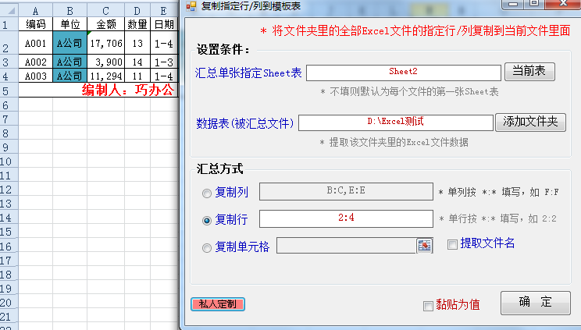The width and height of the screenshot is (581, 330).
Task: Select the 复制行 radio button
Action: coord(207,221)
